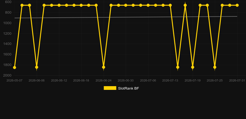Click the 2026-07-25 x-axis label
Viewport: 246px width, 119px height.
pyautogui.click(x=215, y=81)
